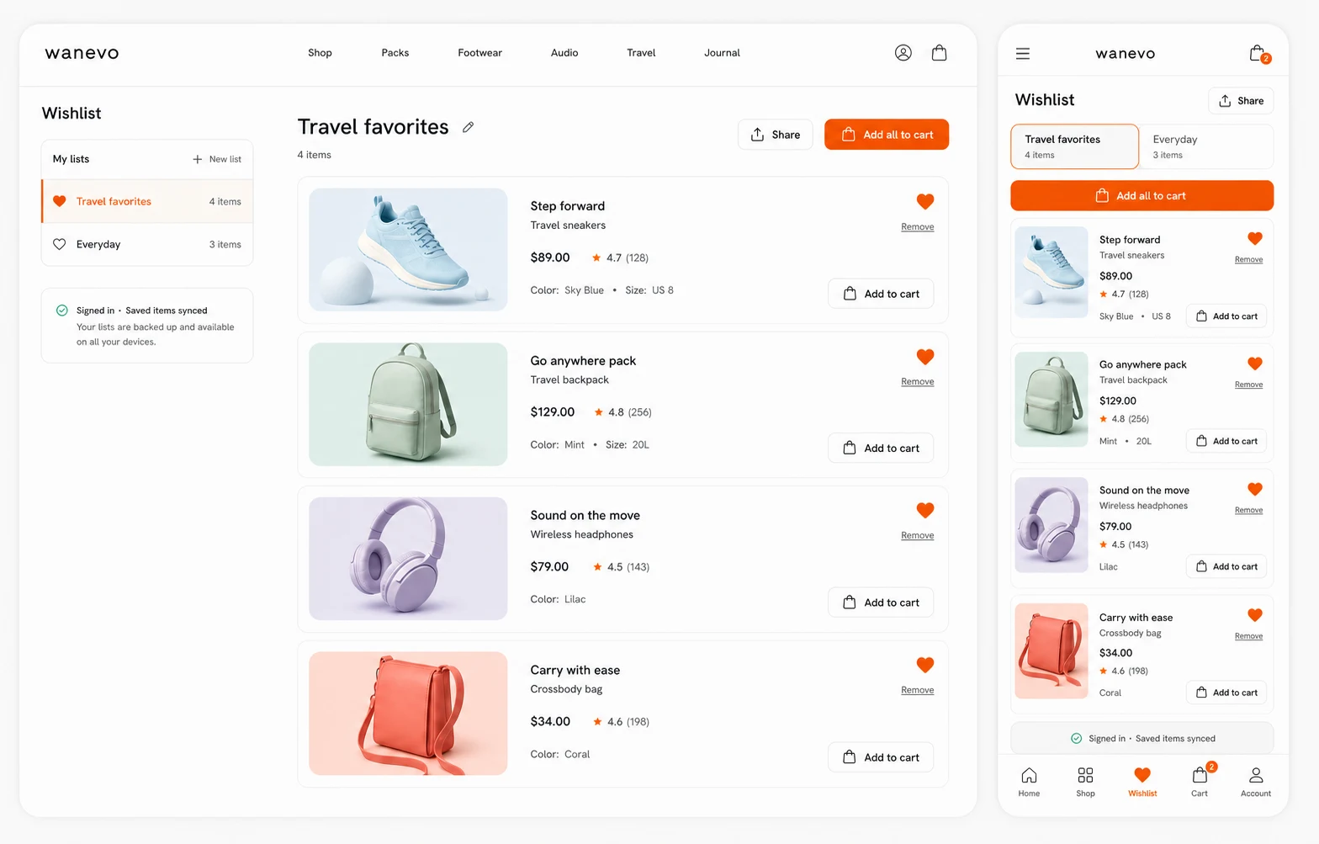
Task: Open shopping bag icon in desktop header
Action: point(940,53)
